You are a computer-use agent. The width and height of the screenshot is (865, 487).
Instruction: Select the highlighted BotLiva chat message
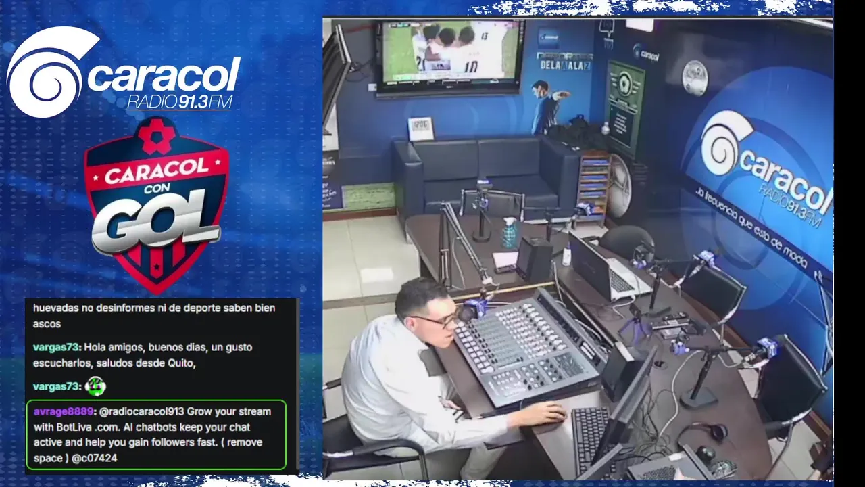point(156,435)
